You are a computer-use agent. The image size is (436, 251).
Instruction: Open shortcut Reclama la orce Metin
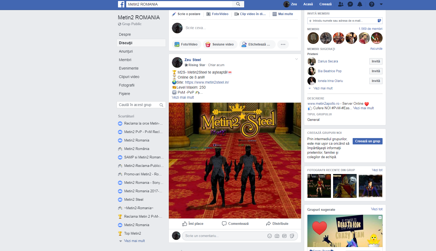[141, 124]
